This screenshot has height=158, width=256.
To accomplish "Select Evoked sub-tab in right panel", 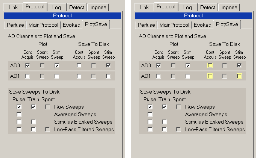I will pyautogui.click(x=202, y=25).
